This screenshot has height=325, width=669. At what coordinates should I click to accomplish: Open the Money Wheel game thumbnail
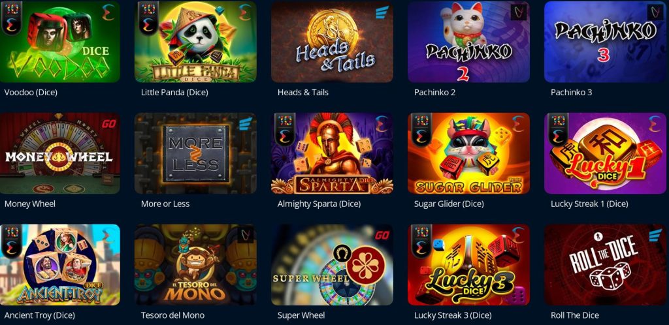pos(59,153)
